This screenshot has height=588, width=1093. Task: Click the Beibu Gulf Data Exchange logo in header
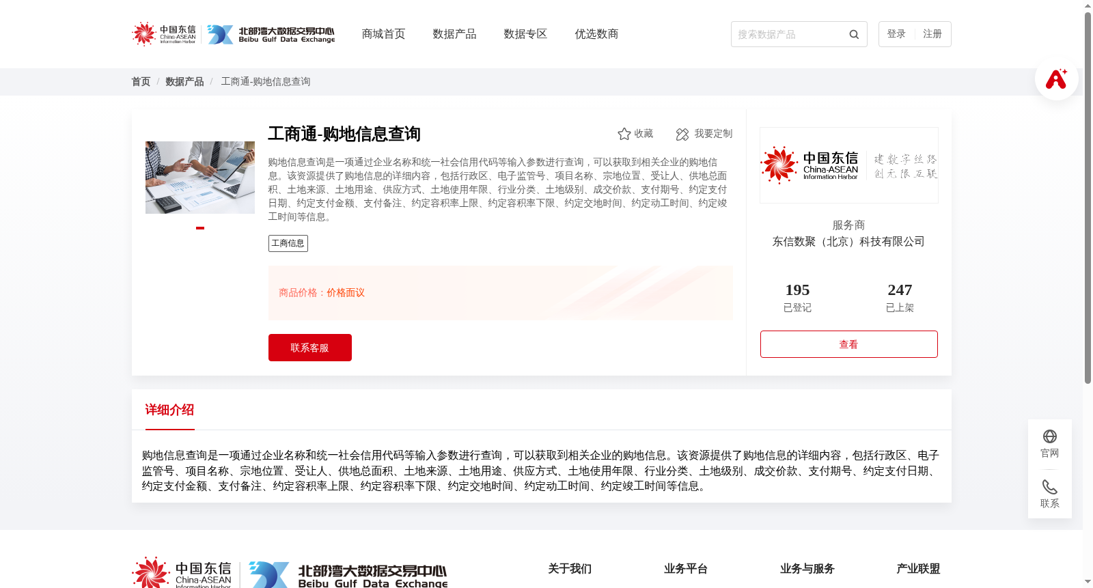[271, 35]
